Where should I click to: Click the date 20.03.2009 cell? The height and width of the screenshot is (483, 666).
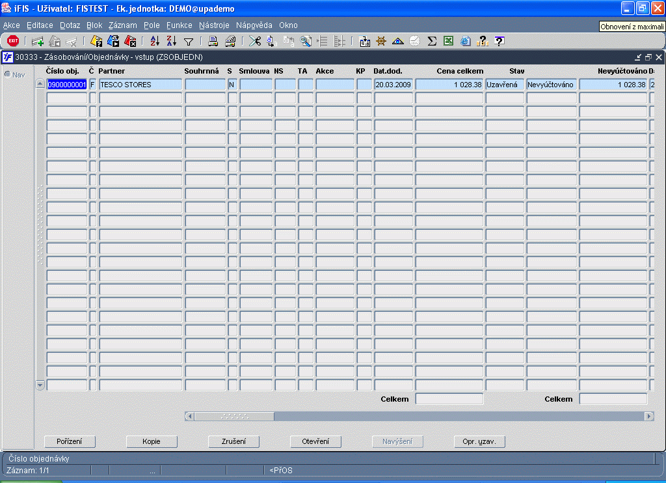[x=393, y=85]
